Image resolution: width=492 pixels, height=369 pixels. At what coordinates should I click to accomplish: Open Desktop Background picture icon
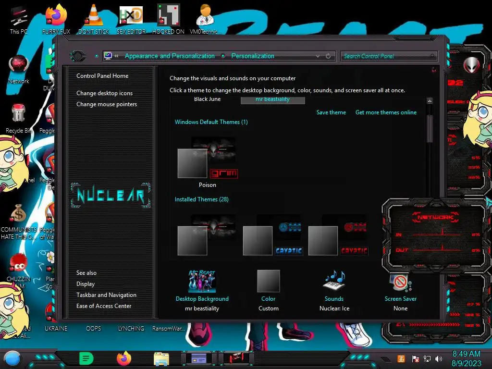202,281
